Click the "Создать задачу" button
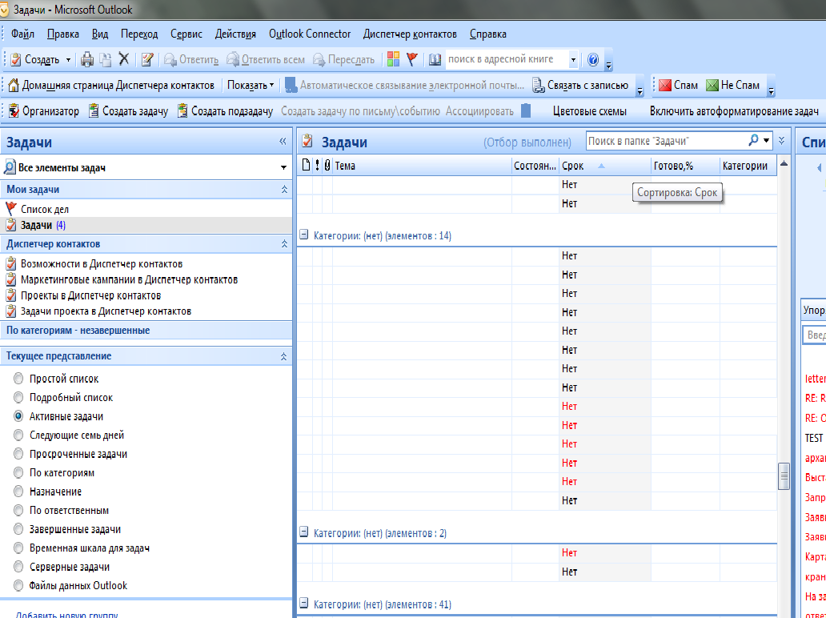Screen dimensions: 826x618 click(x=128, y=111)
